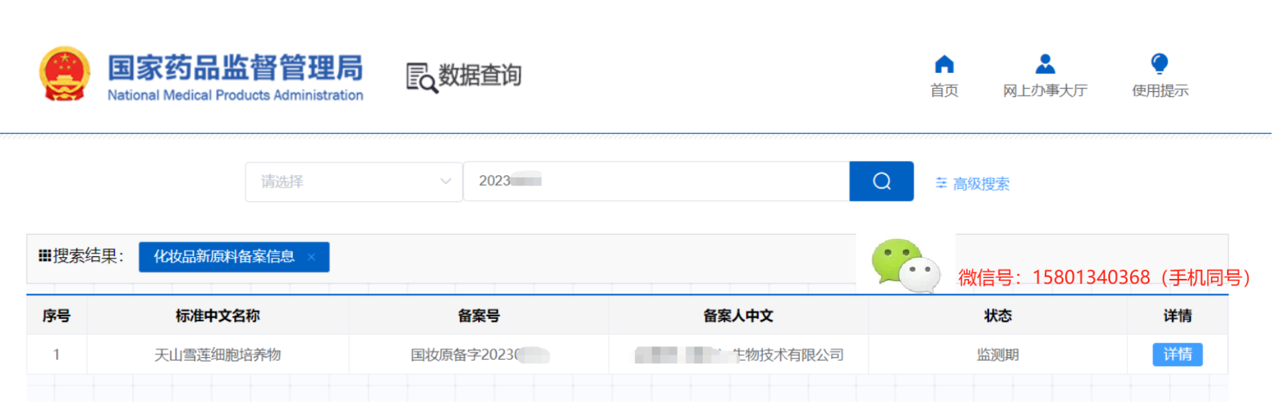Select the 化妆品新原料备案信息 result tab
This screenshot has height=405, width=1275.
224,256
